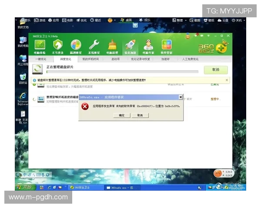
Task: Open 截图 screenshot tool on top bar
Action: click(x=195, y=20)
